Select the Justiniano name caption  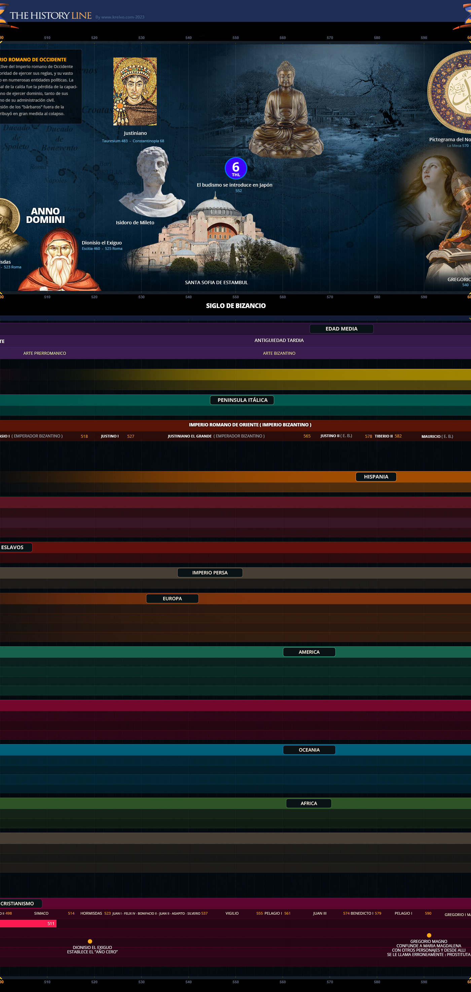[135, 133]
